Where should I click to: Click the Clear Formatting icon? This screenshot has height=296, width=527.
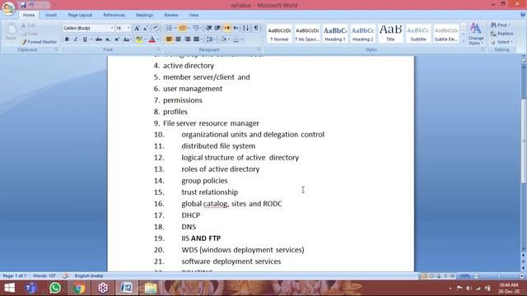tap(156, 28)
